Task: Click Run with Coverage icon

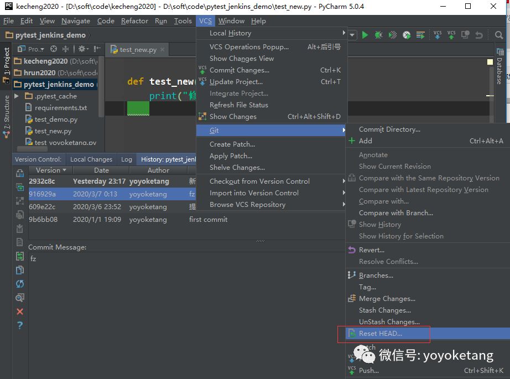Action: (393, 35)
